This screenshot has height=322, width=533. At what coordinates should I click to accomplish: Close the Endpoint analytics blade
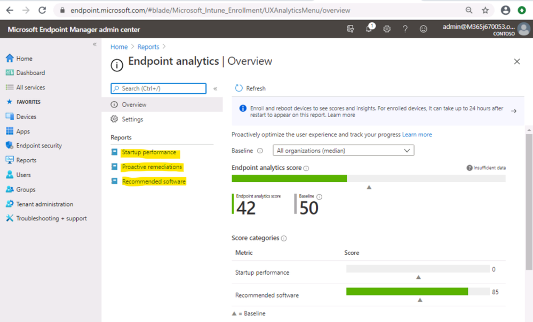point(516,61)
